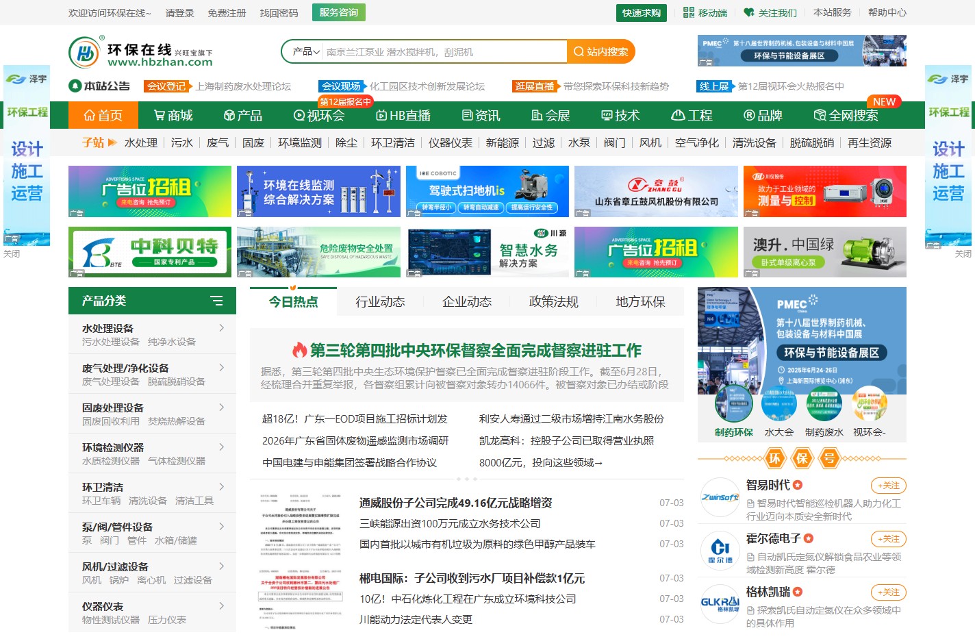
Task: Expand the 水处理设备 category arrow
Action: (221, 328)
